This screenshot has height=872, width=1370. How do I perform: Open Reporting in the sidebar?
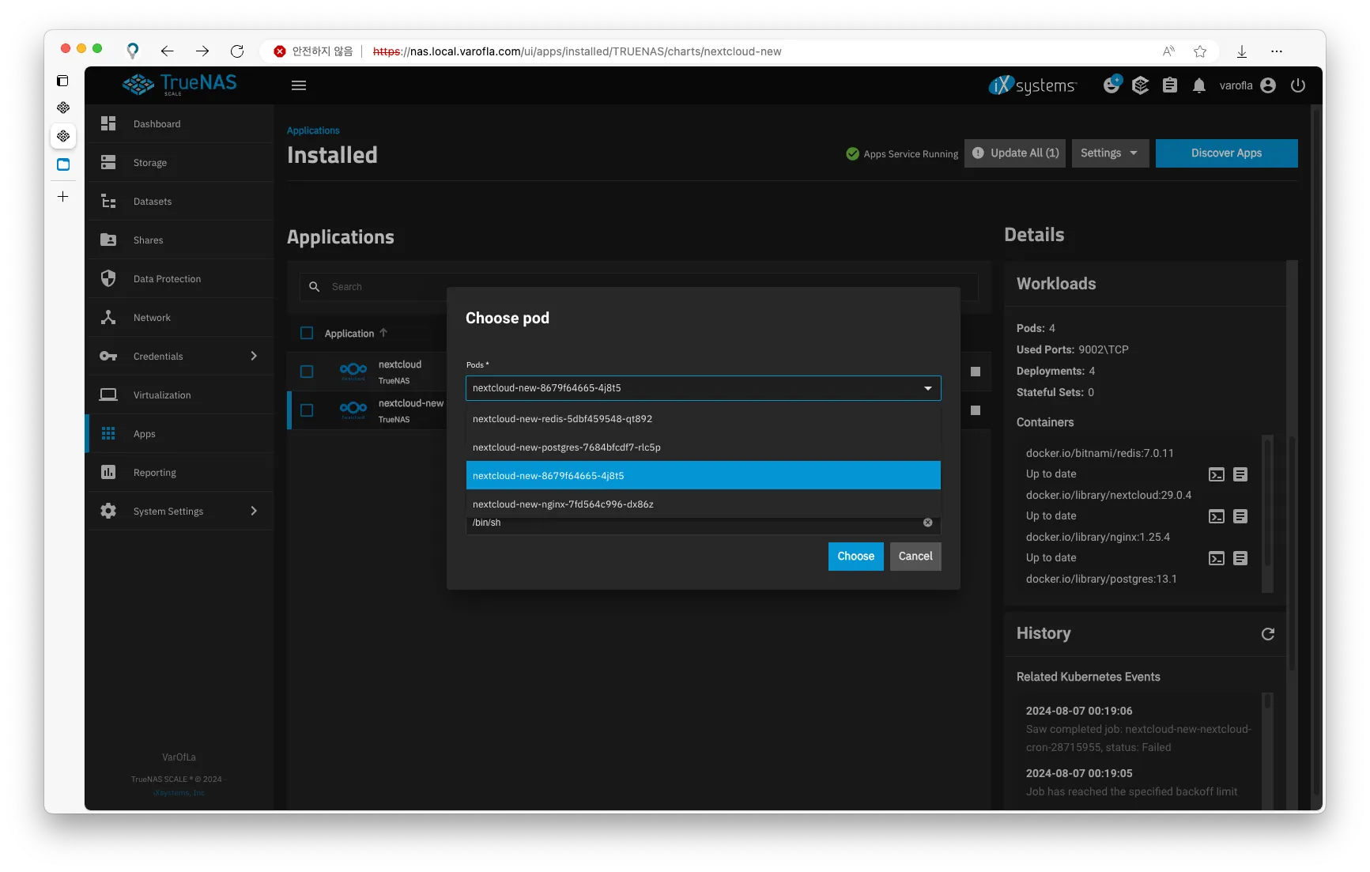point(180,473)
